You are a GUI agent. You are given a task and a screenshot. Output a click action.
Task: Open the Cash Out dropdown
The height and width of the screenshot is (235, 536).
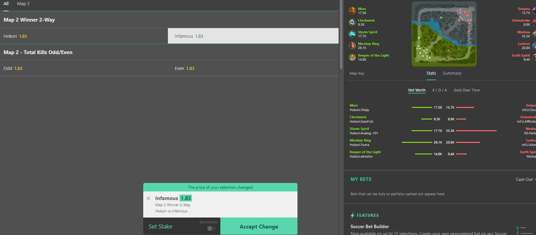pyautogui.click(x=526, y=180)
